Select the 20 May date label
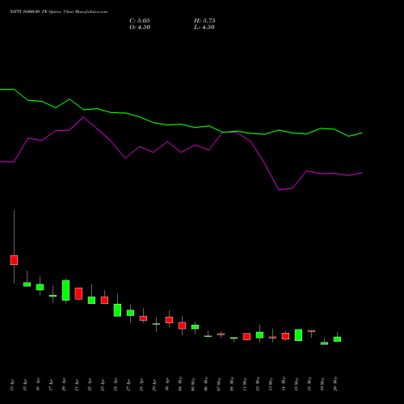Viewport: 404px width, 404px height. [335, 384]
